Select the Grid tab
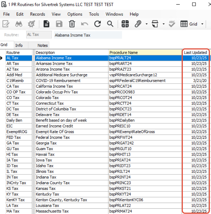 coord(7,45)
